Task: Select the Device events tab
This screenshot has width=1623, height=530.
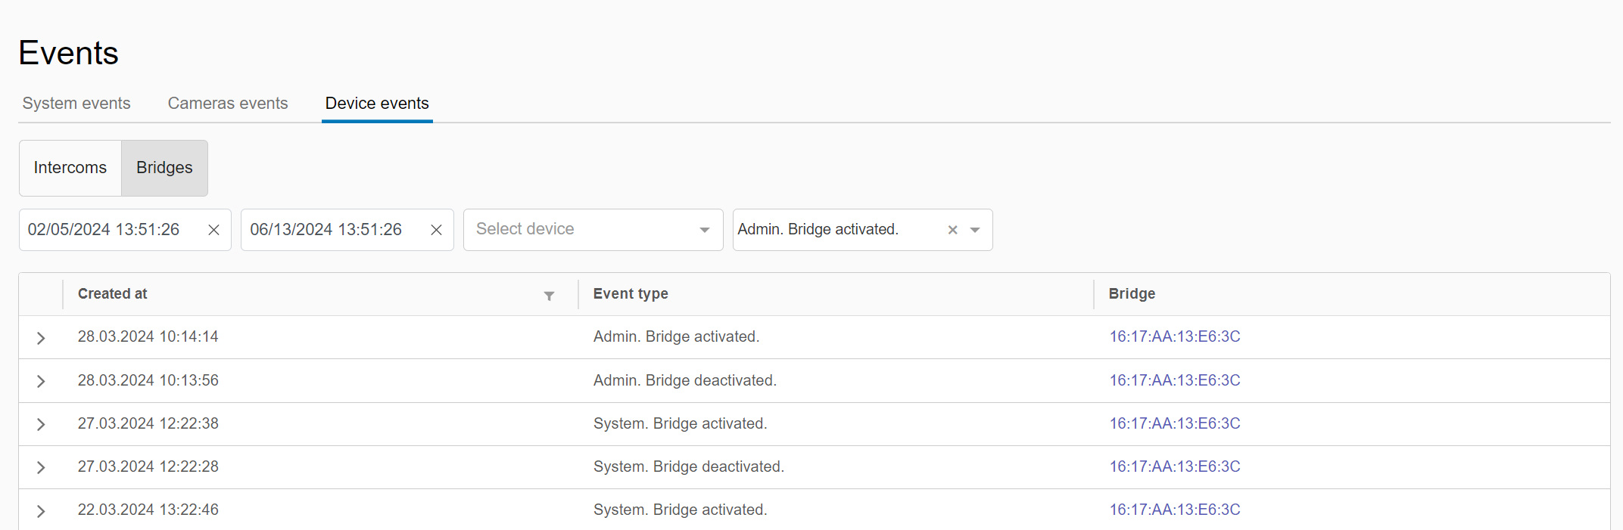Action: 377,104
